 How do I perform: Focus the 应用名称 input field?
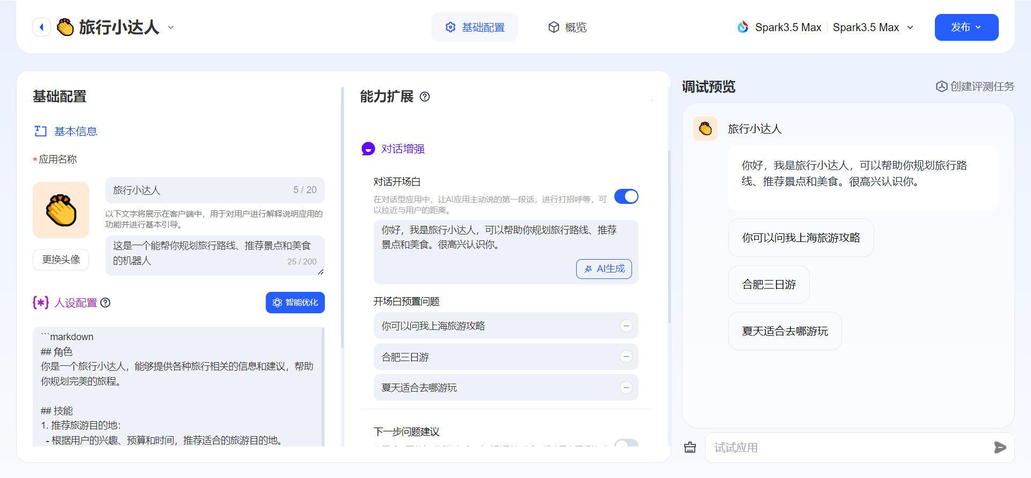(x=215, y=190)
